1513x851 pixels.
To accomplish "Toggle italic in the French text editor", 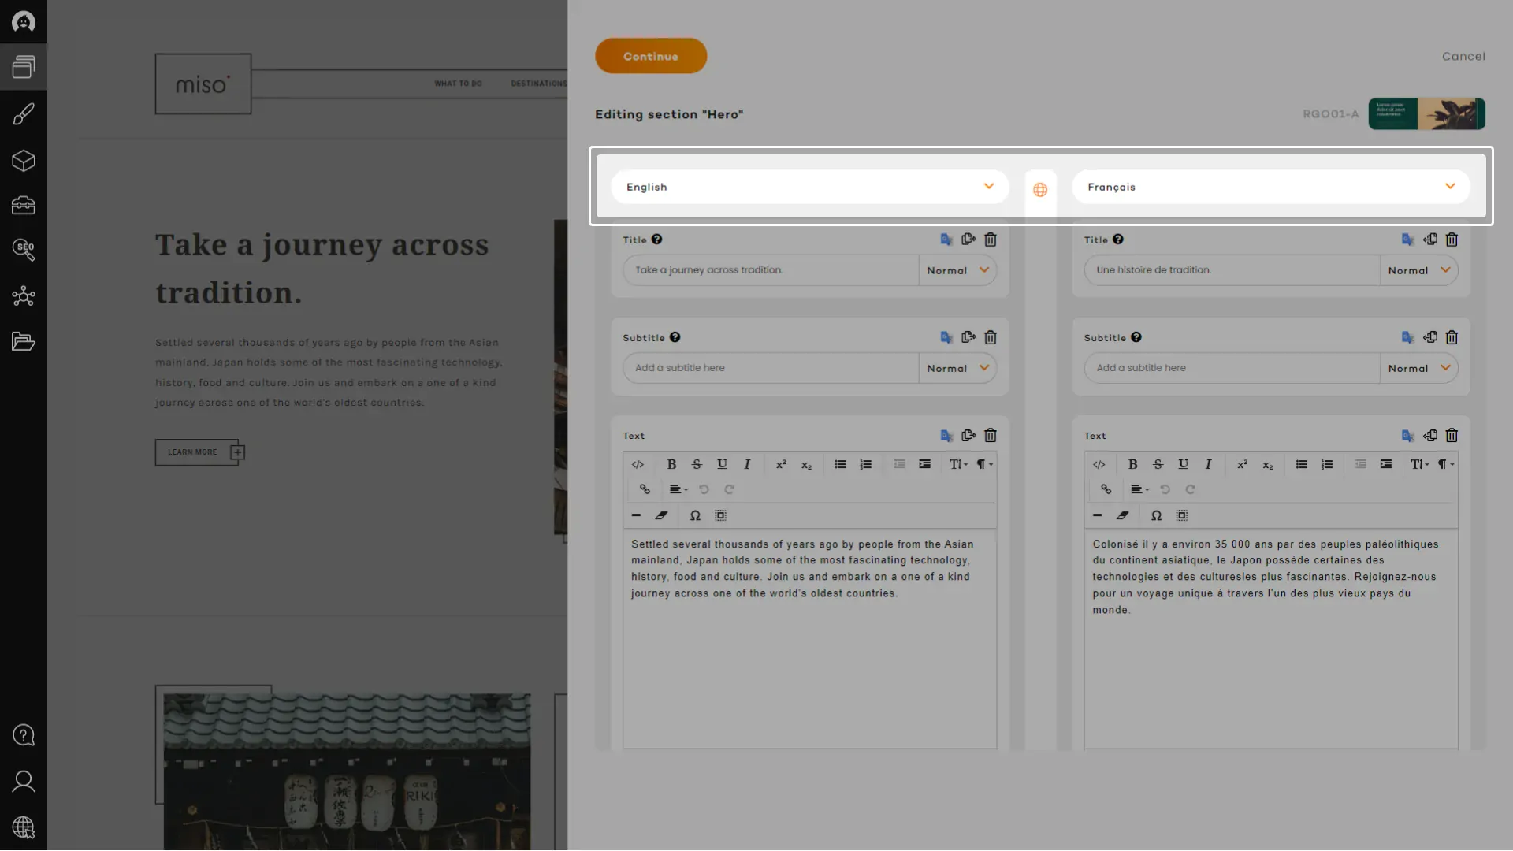I will point(1208,464).
